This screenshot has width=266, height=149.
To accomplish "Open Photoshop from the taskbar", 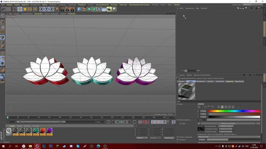I will [x=44, y=146].
